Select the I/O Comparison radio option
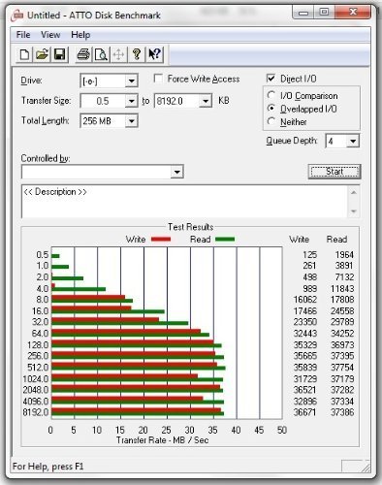The image size is (382, 485). point(271,95)
